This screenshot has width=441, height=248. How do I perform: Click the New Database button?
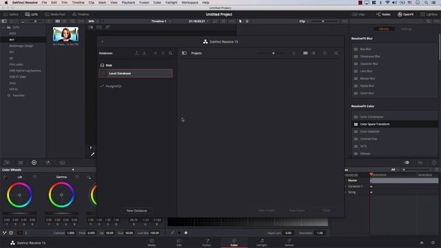[x=136, y=211]
